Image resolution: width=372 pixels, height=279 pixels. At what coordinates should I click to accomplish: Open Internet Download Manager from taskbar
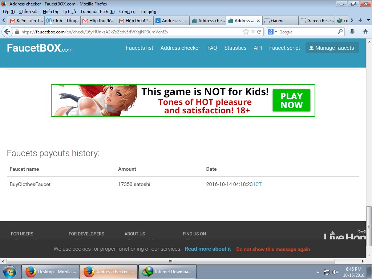tap(167, 272)
